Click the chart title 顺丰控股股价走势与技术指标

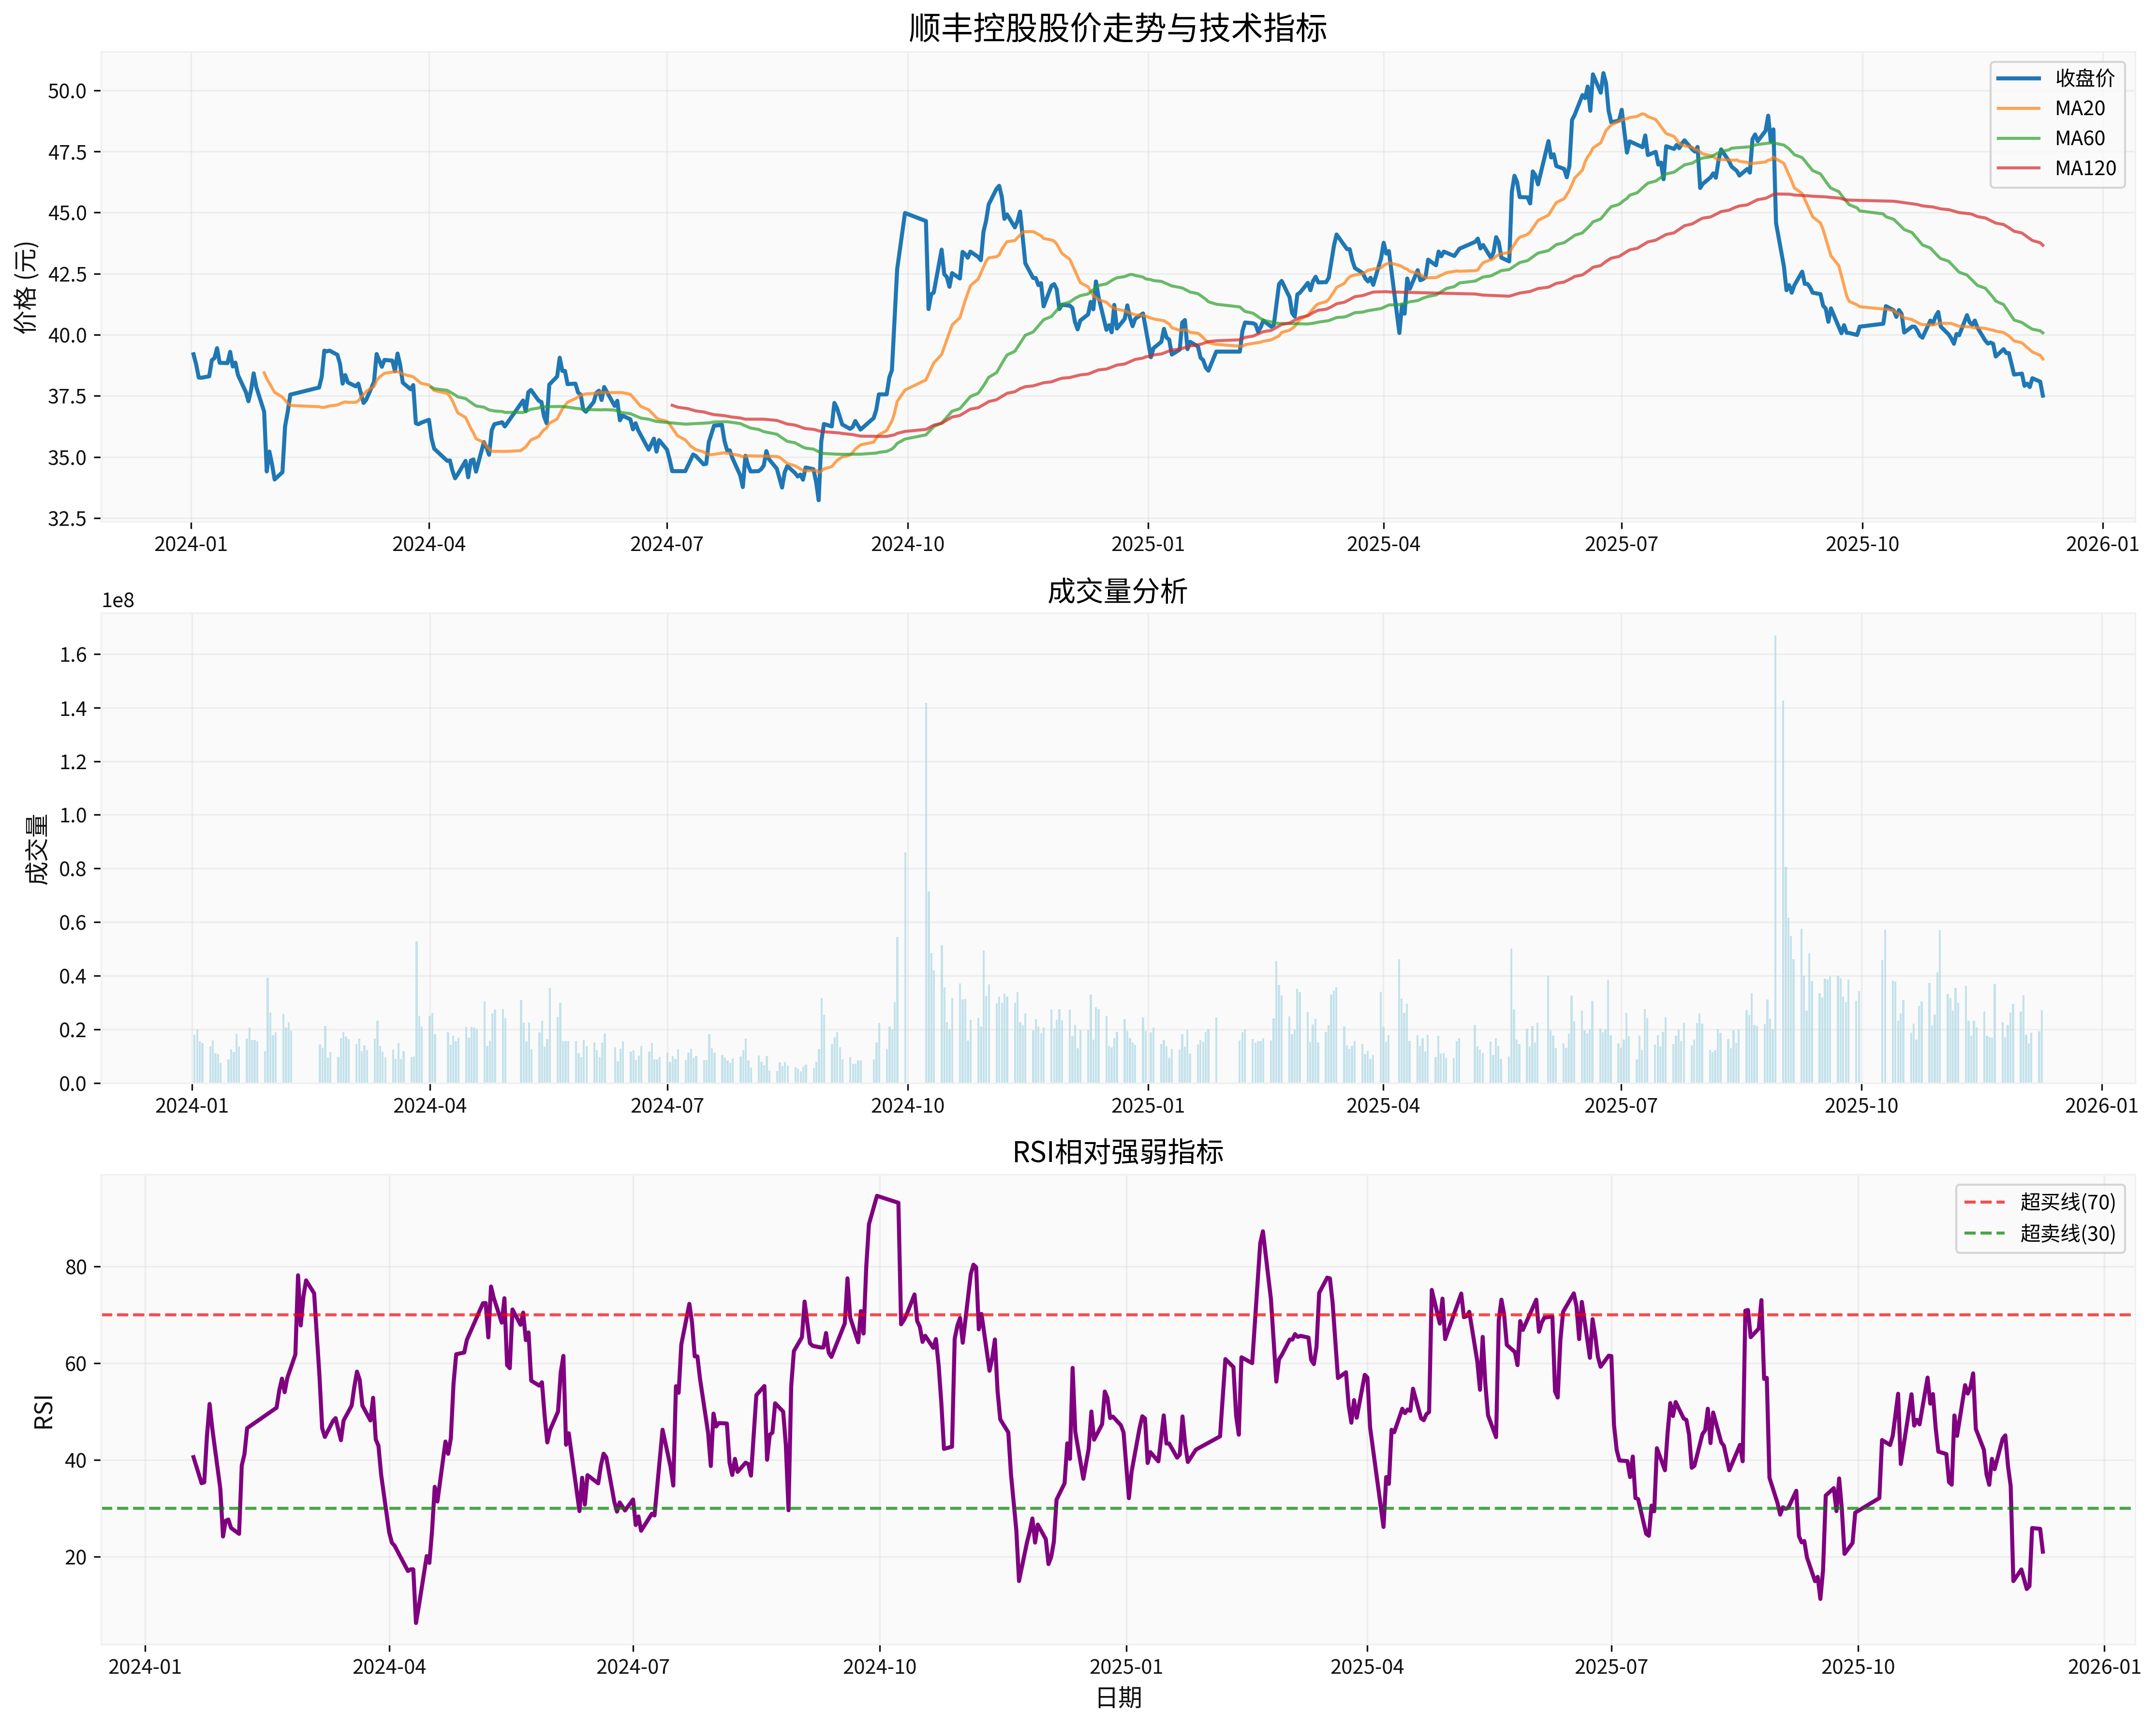(1117, 28)
